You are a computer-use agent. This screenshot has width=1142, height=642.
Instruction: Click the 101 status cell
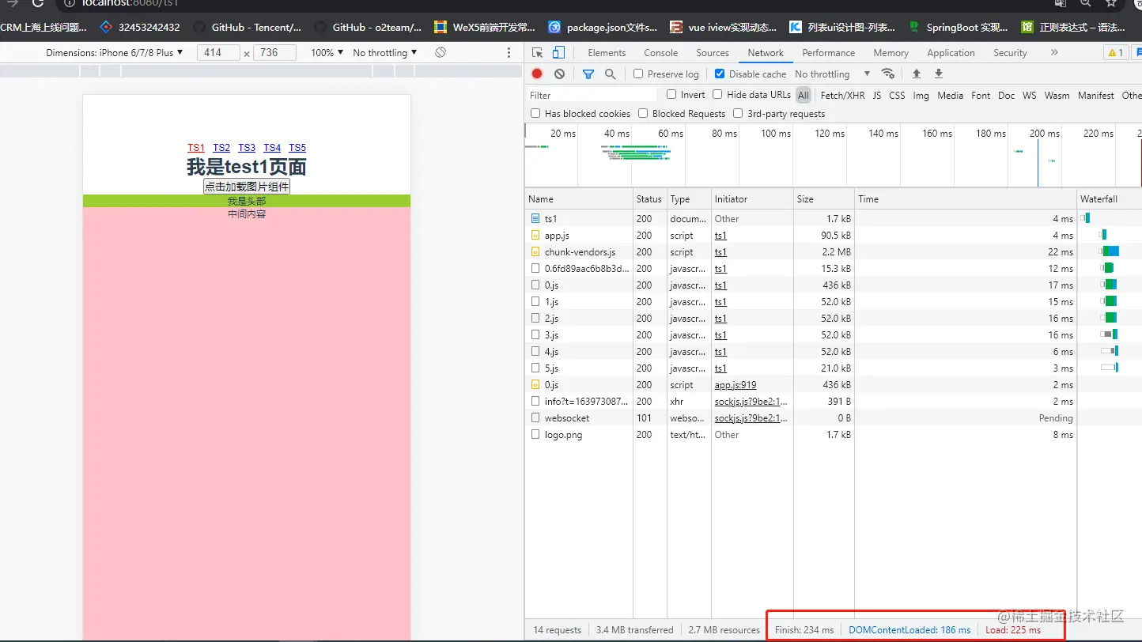click(649, 418)
